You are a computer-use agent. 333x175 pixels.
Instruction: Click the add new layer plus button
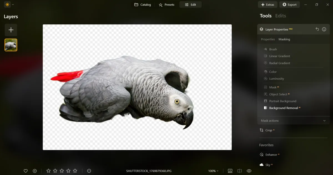click(11, 30)
